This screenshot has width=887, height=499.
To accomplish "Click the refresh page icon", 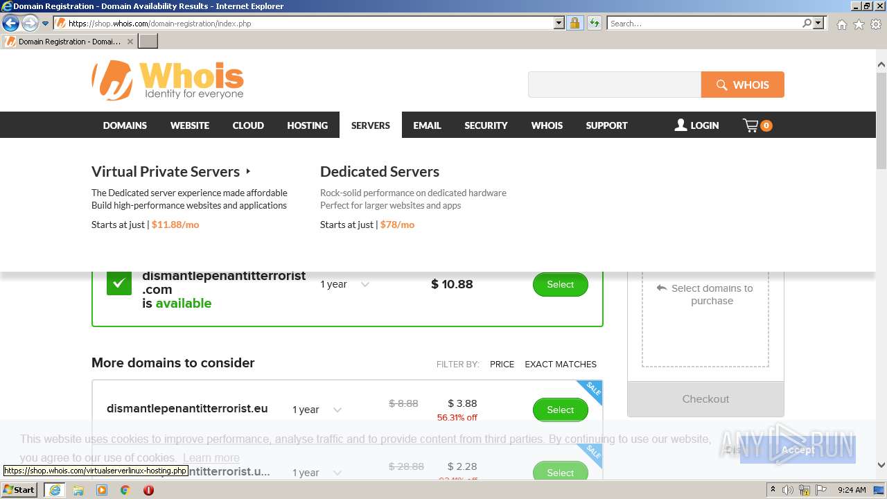I will (594, 23).
